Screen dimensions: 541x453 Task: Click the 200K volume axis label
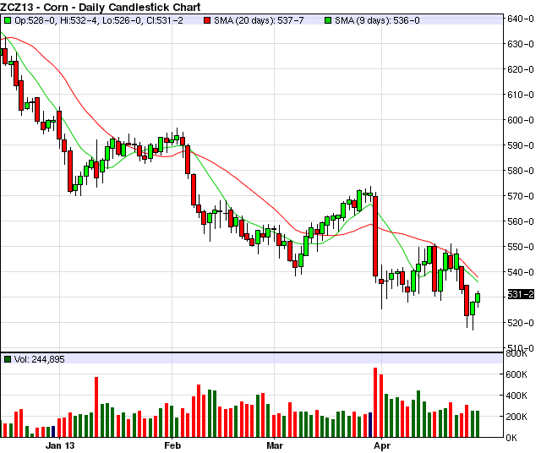pyautogui.click(x=516, y=417)
